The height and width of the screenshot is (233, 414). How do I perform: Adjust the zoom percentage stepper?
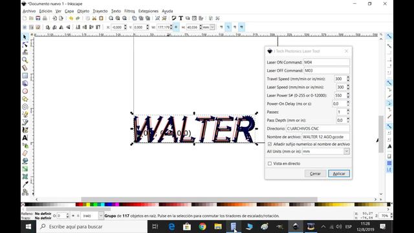point(391,216)
